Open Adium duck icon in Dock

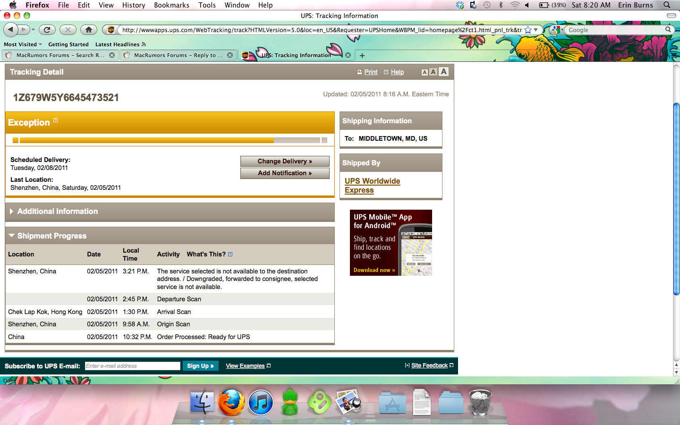290,402
